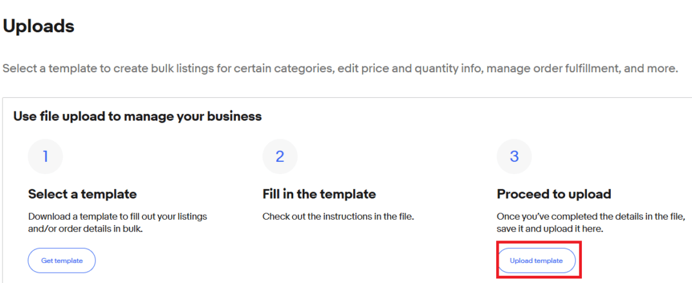Select the step 2 number circle

[280, 157]
